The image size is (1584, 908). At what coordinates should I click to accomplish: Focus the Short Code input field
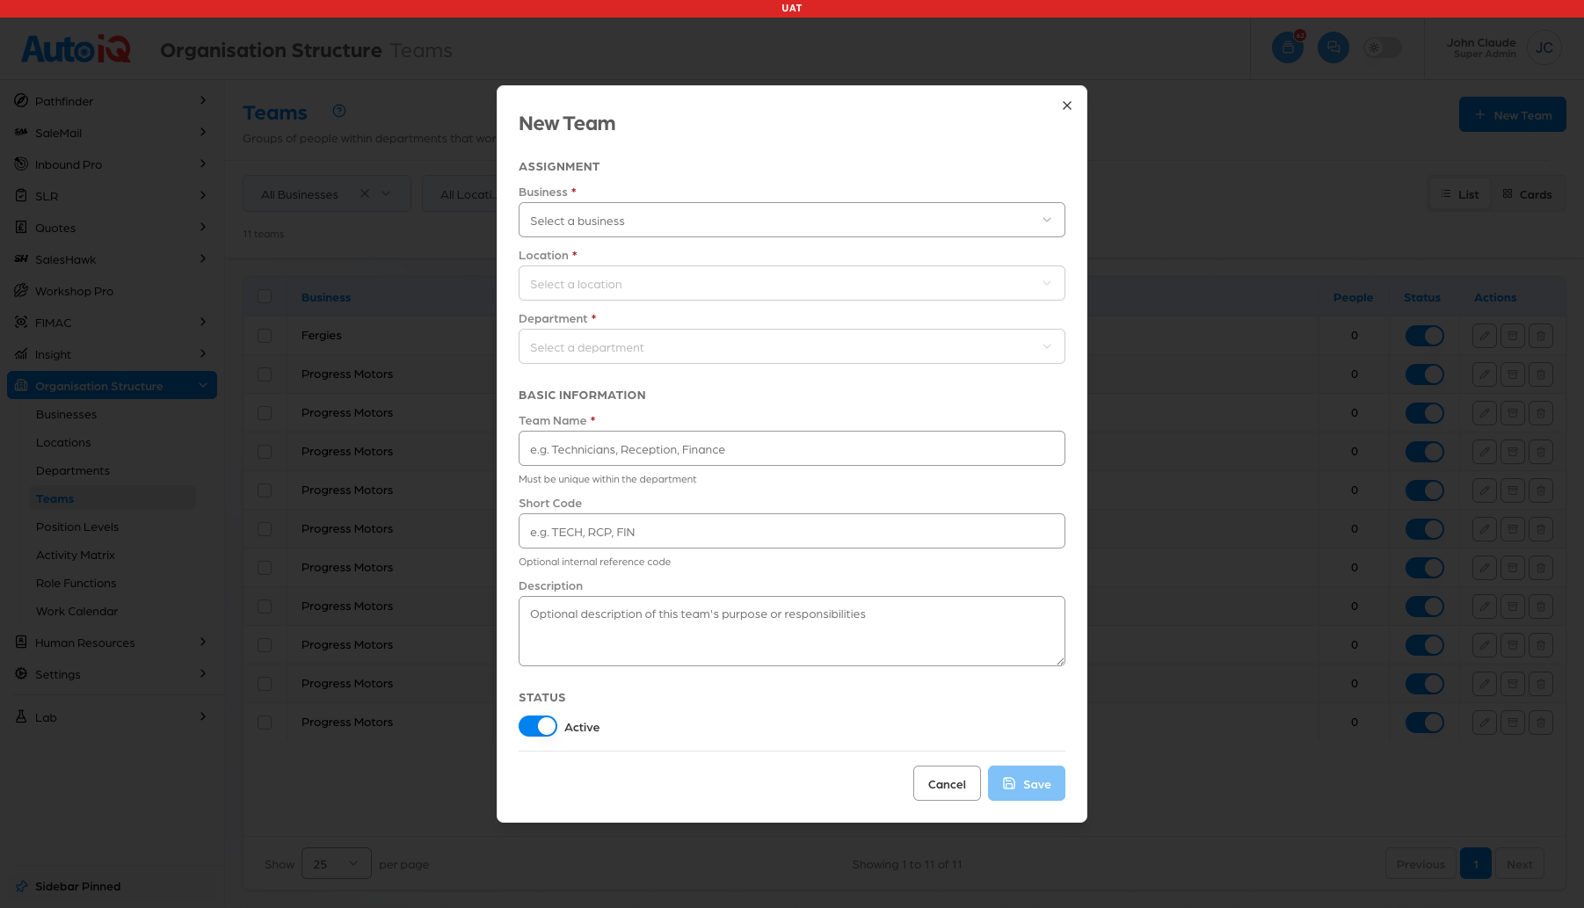pyautogui.click(x=792, y=531)
